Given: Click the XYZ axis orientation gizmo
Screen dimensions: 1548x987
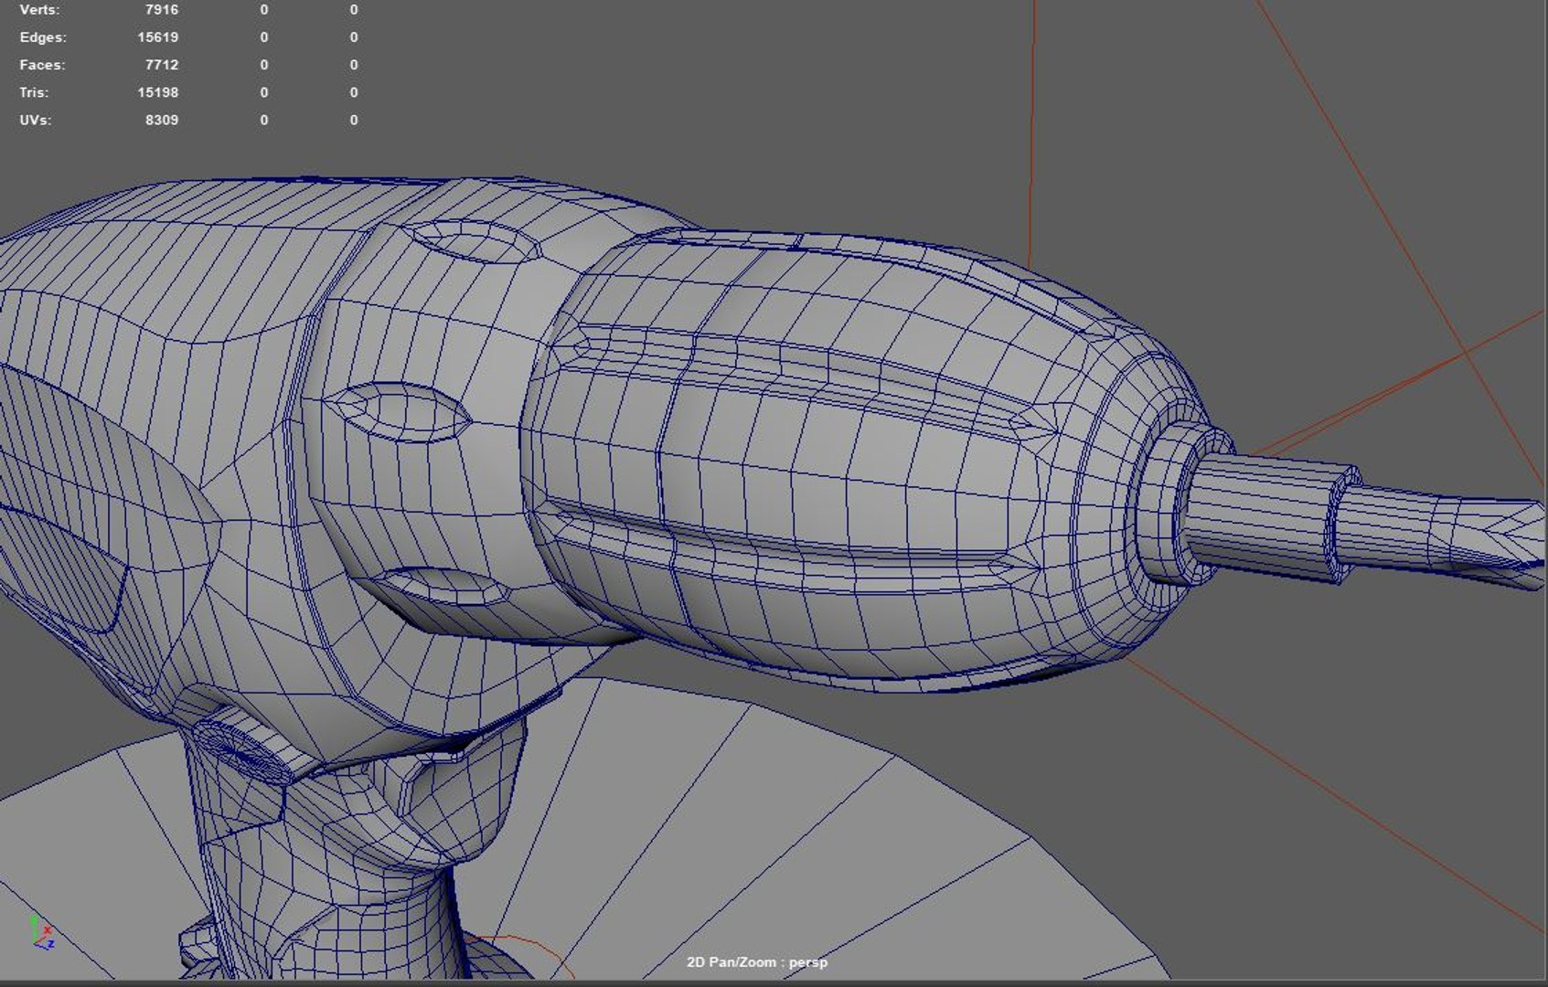Looking at the screenshot, I should (41, 932).
